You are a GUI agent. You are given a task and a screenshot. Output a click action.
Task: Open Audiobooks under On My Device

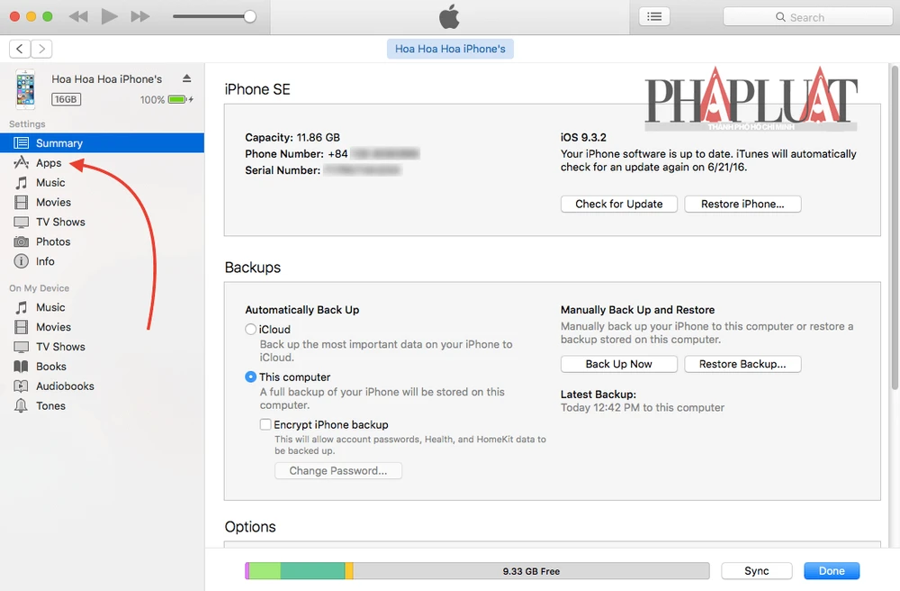click(x=65, y=386)
